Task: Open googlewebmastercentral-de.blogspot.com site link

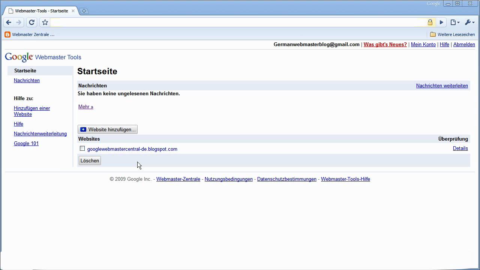Action: 132,149
